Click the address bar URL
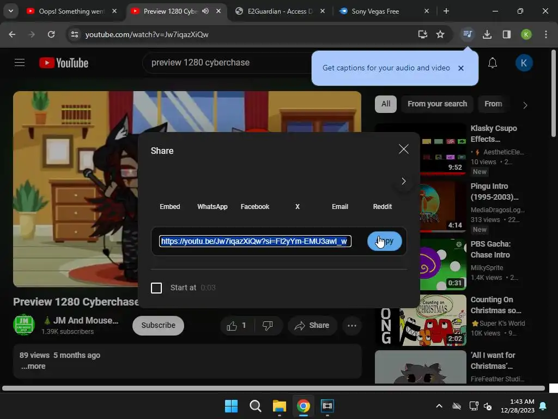 coord(147,34)
